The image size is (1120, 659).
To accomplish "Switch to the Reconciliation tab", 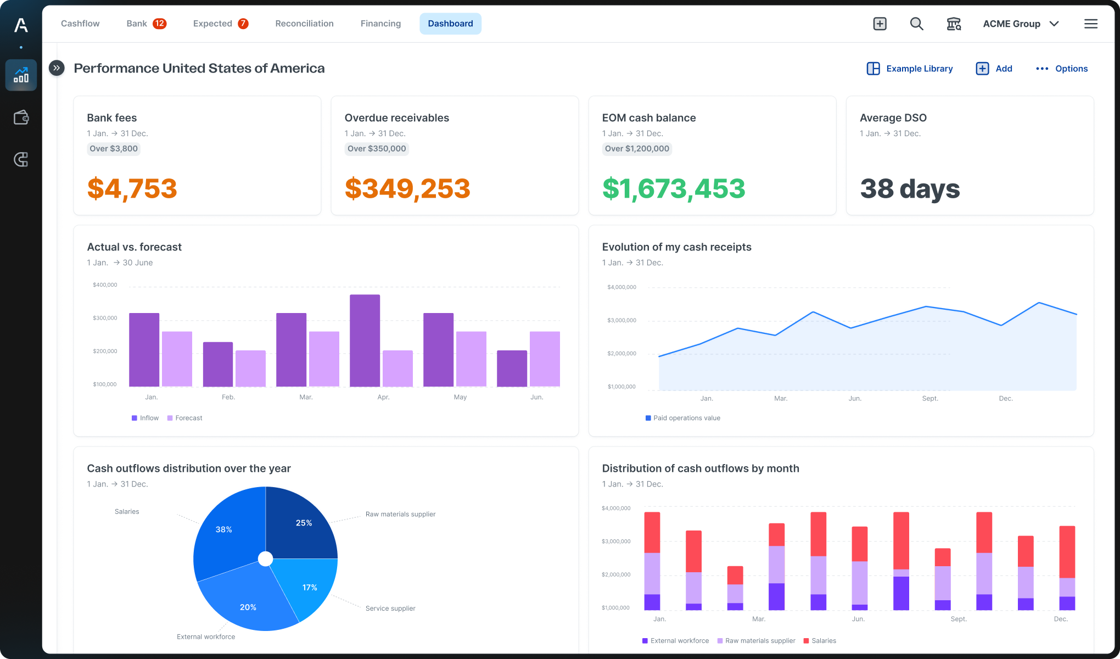I will (304, 24).
